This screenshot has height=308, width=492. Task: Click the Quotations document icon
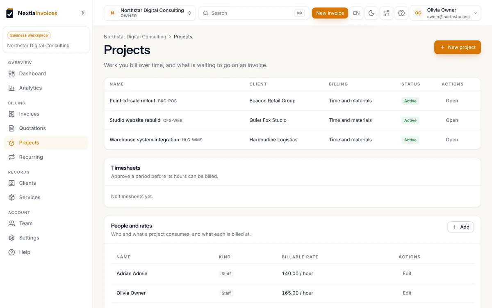pyautogui.click(x=11, y=128)
